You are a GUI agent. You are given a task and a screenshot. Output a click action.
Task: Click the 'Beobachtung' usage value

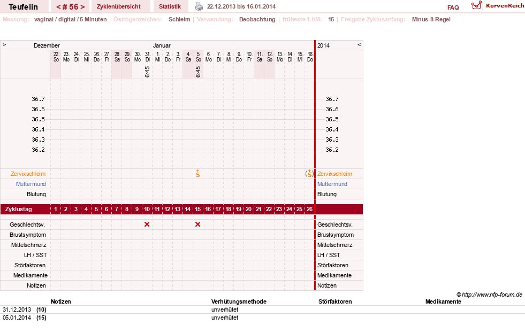pyautogui.click(x=257, y=19)
